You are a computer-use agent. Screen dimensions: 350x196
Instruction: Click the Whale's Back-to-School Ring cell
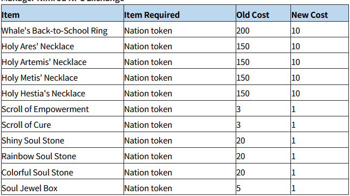coord(62,29)
